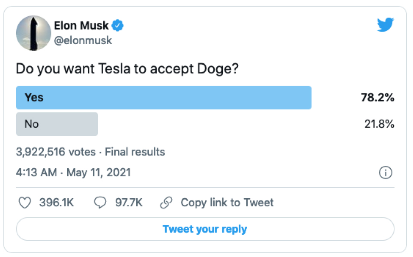Click the 78.2% poll result
The width and height of the screenshot is (413, 257).
[377, 98]
